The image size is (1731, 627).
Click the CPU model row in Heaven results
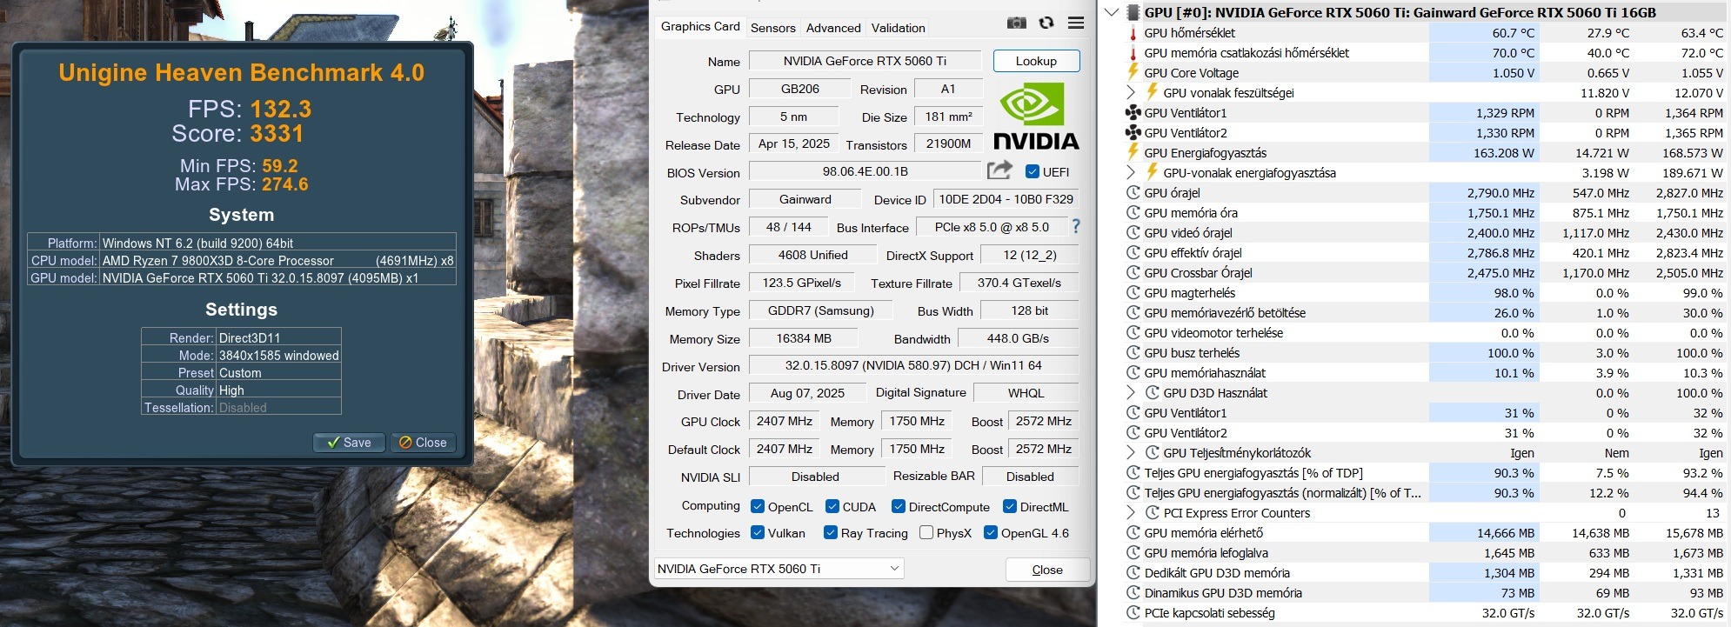tap(242, 260)
